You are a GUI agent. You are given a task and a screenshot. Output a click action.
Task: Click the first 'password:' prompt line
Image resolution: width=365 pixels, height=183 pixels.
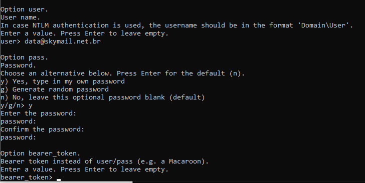pyautogui.click(x=19, y=121)
